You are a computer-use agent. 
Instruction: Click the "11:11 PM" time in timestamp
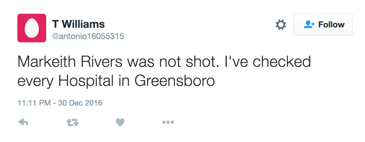(x=34, y=103)
